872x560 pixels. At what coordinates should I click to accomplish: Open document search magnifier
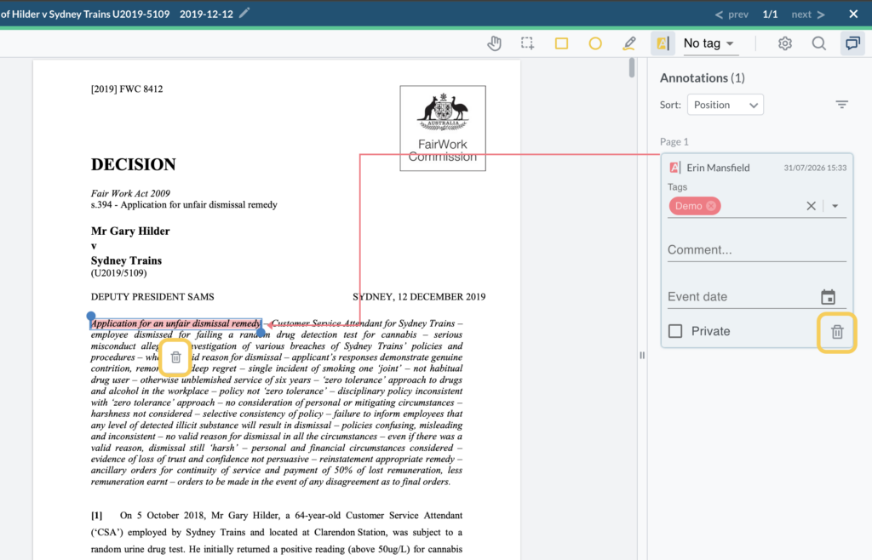[x=818, y=43]
